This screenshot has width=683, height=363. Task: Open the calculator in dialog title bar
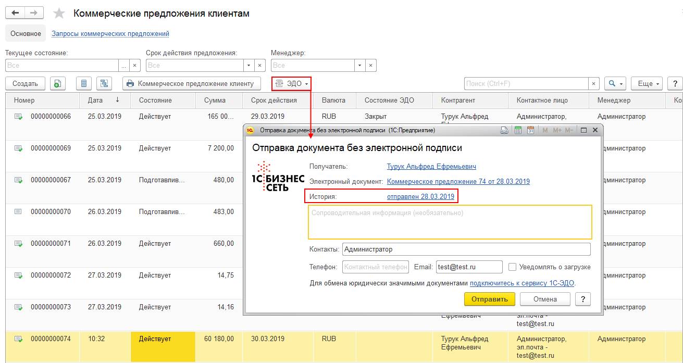(518, 130)
